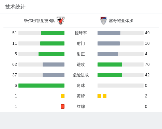This screenshot has height=129, width=162.
Task: Click the away team first yellow card
Action: (x=99, y=96)
